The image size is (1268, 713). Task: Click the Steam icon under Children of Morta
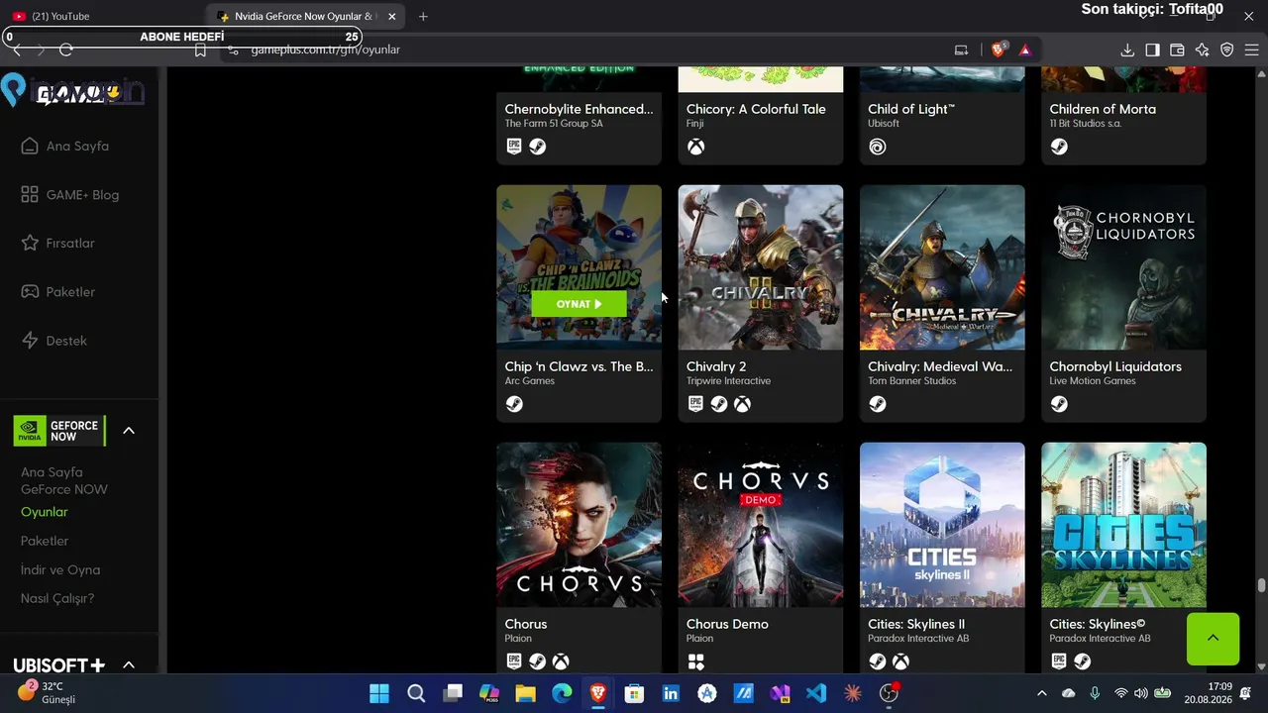(1059, 147)
